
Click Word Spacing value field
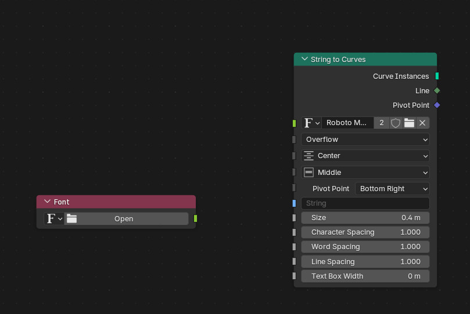[365, 247]
